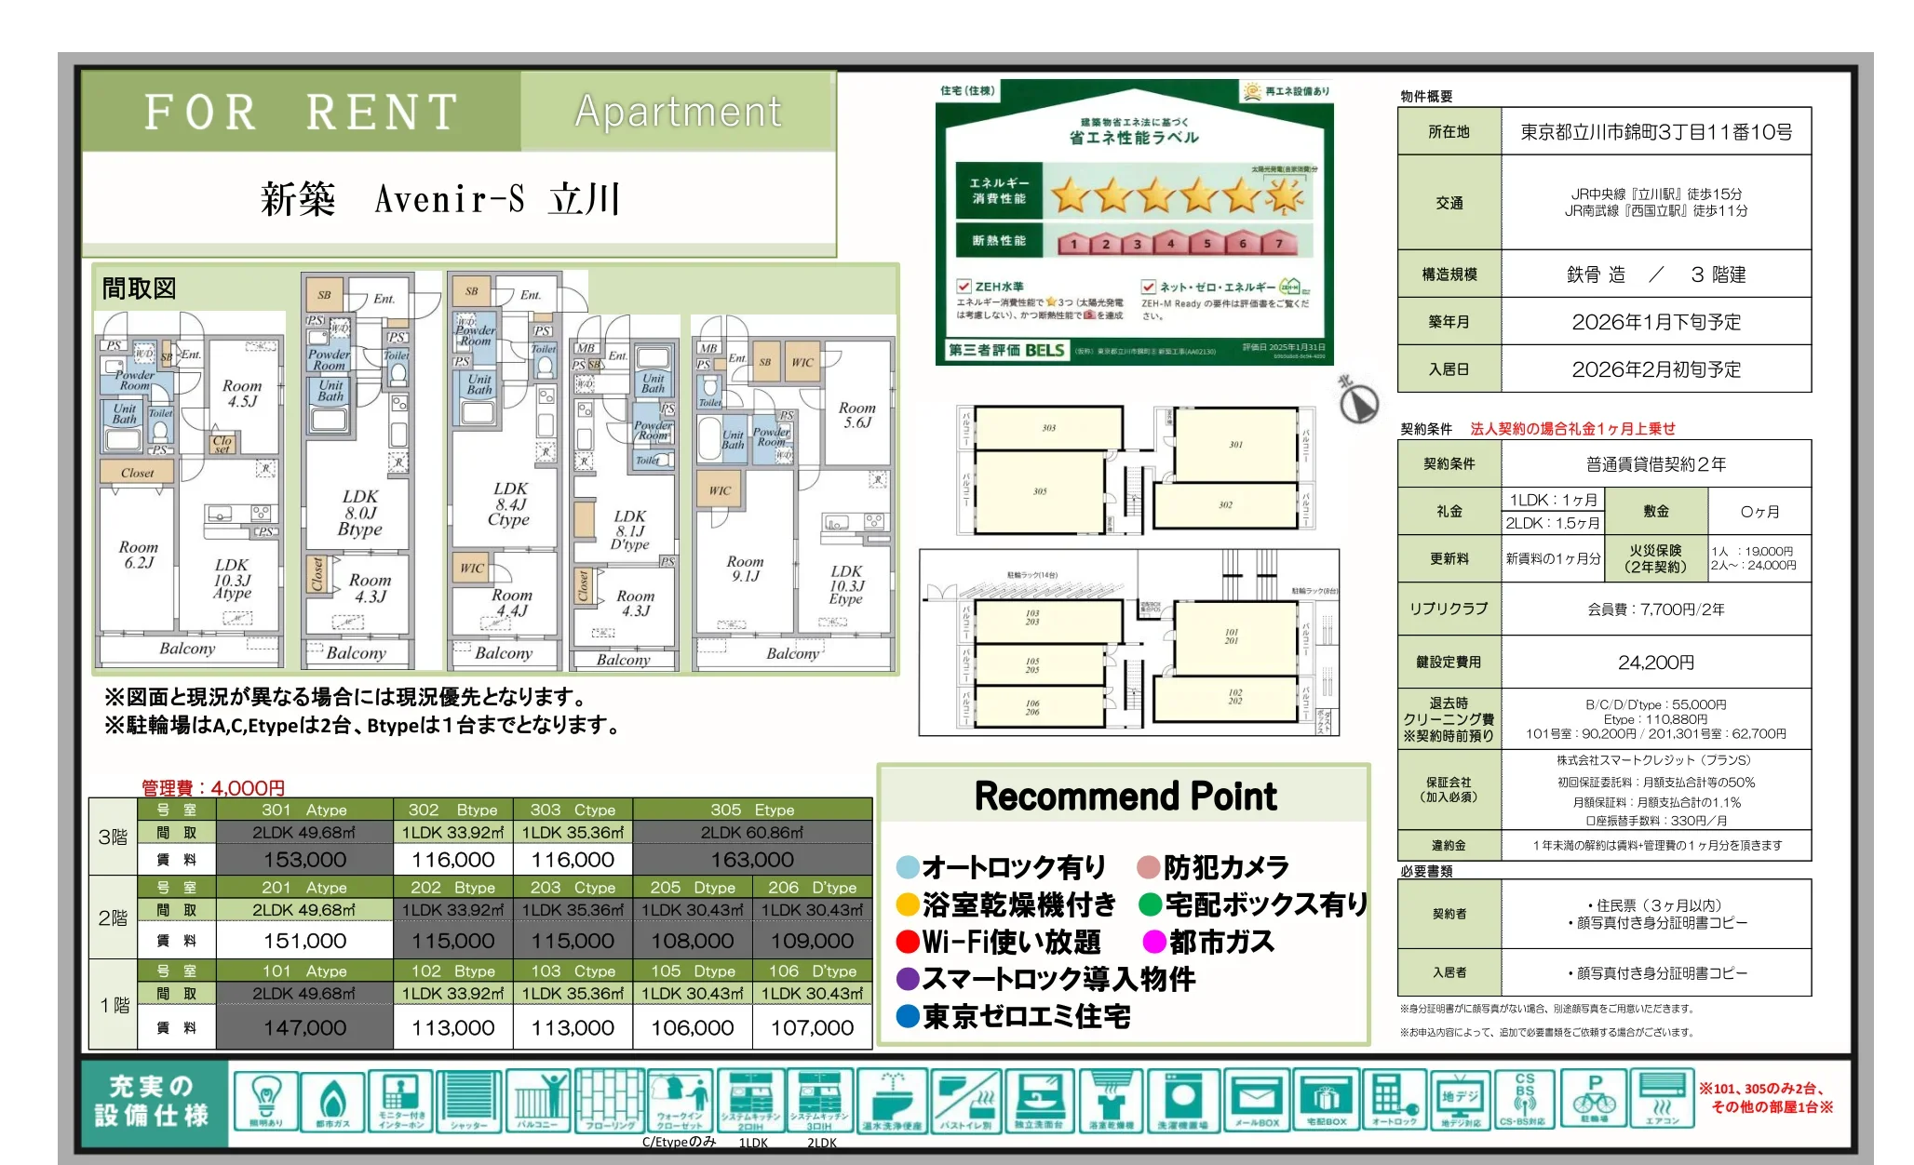Viewport: 1914px width, 1165px height.
Task: Click the north compass arrow icon
Action: 1358,403
